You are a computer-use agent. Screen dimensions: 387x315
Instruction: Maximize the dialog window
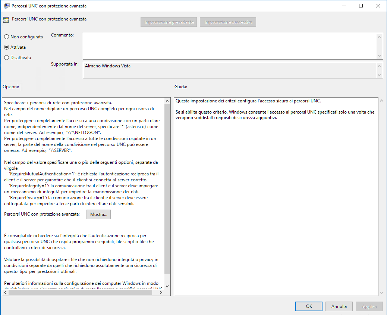click(x=361, y=6)
